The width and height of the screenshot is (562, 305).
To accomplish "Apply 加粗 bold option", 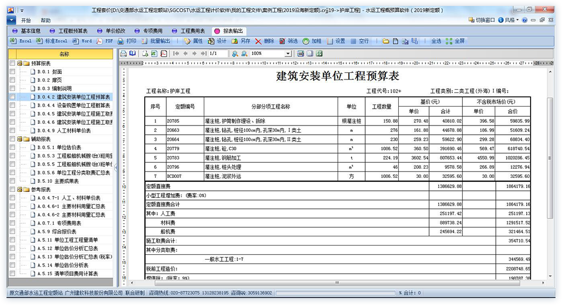I will [312, 41].
